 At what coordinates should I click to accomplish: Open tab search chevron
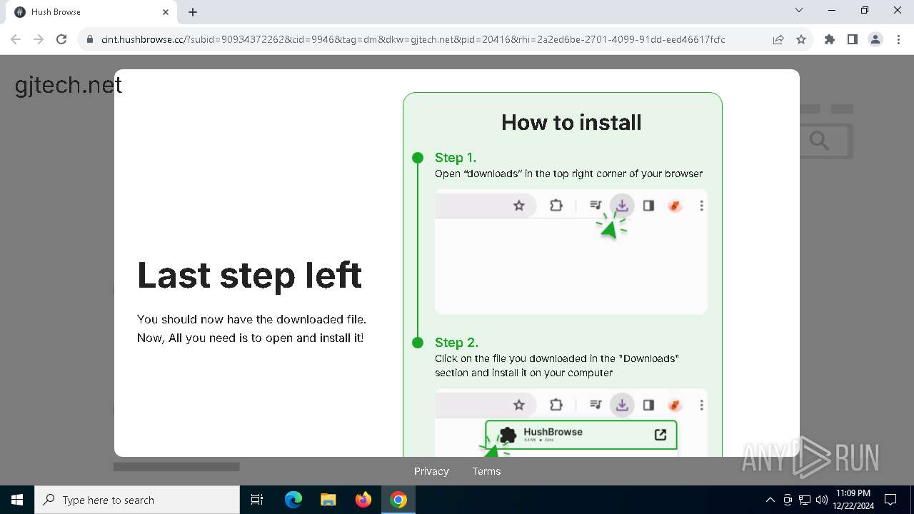tap(799, 11)
